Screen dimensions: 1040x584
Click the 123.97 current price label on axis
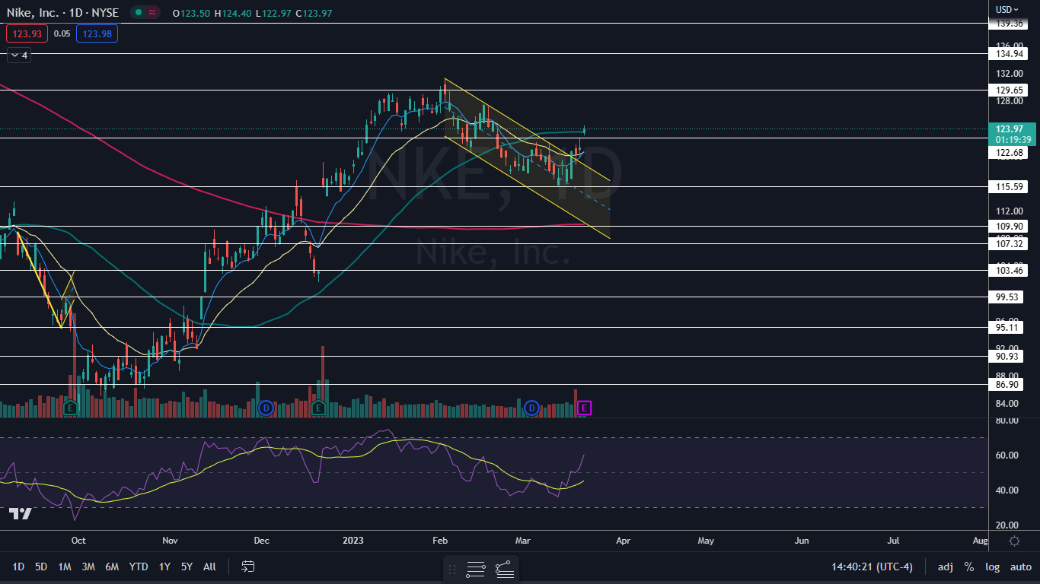[x=1013, y=129]
